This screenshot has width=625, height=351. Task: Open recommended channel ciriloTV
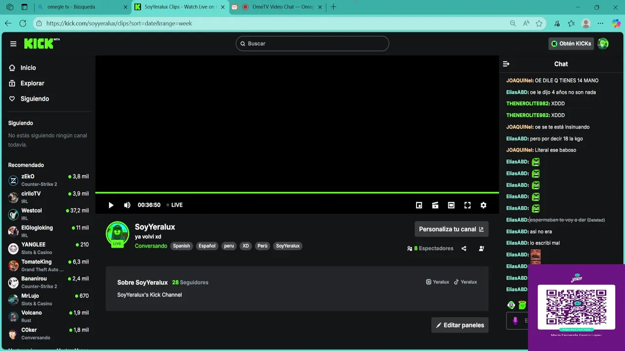coord(48,197)
